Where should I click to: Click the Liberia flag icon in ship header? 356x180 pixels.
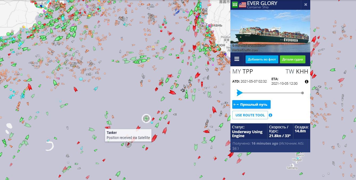point(242,5)
